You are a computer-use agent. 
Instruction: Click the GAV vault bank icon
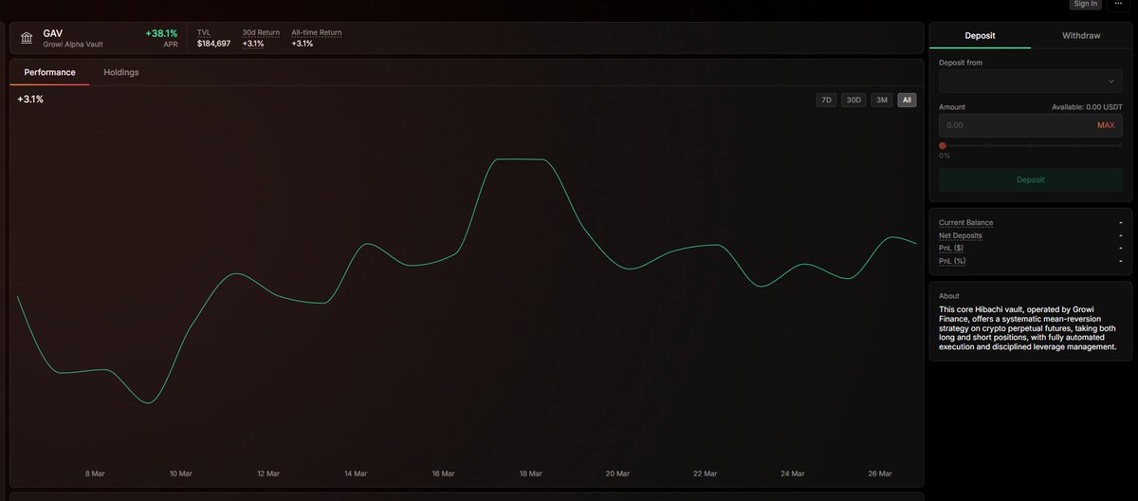point(27,38)
